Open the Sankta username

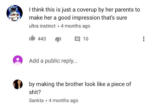pos(36,100)
